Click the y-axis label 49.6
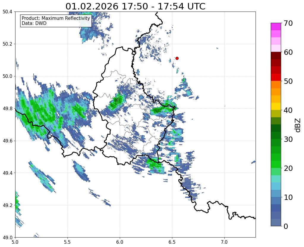The height and width of the screenshot is (247, 304). click(x=7, y=141)
